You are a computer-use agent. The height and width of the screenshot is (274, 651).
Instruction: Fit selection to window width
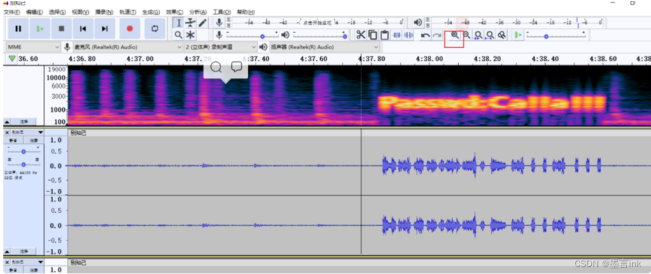pyautogui.click(x=479, y=35)
